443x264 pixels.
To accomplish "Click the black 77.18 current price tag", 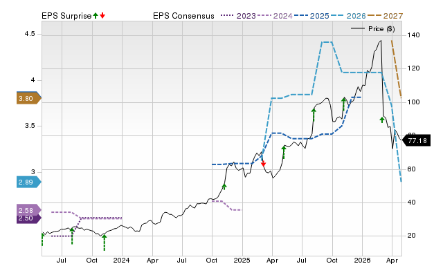I will [416, 140].
